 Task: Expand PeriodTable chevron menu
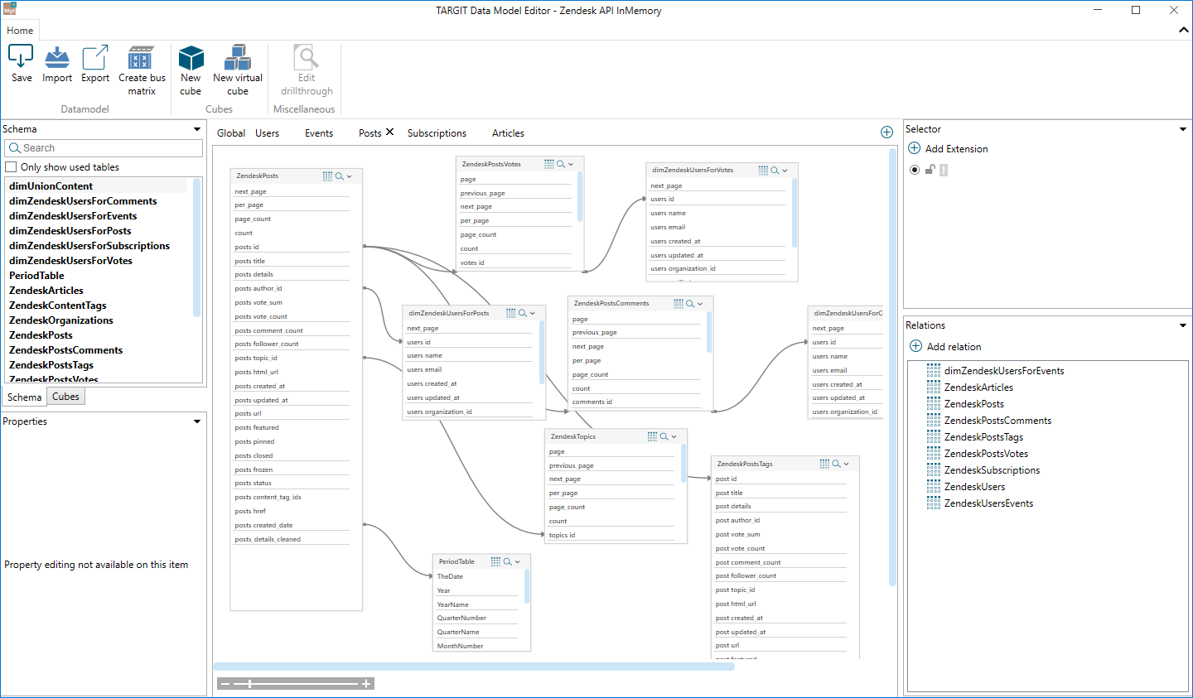tap(518, 562)
